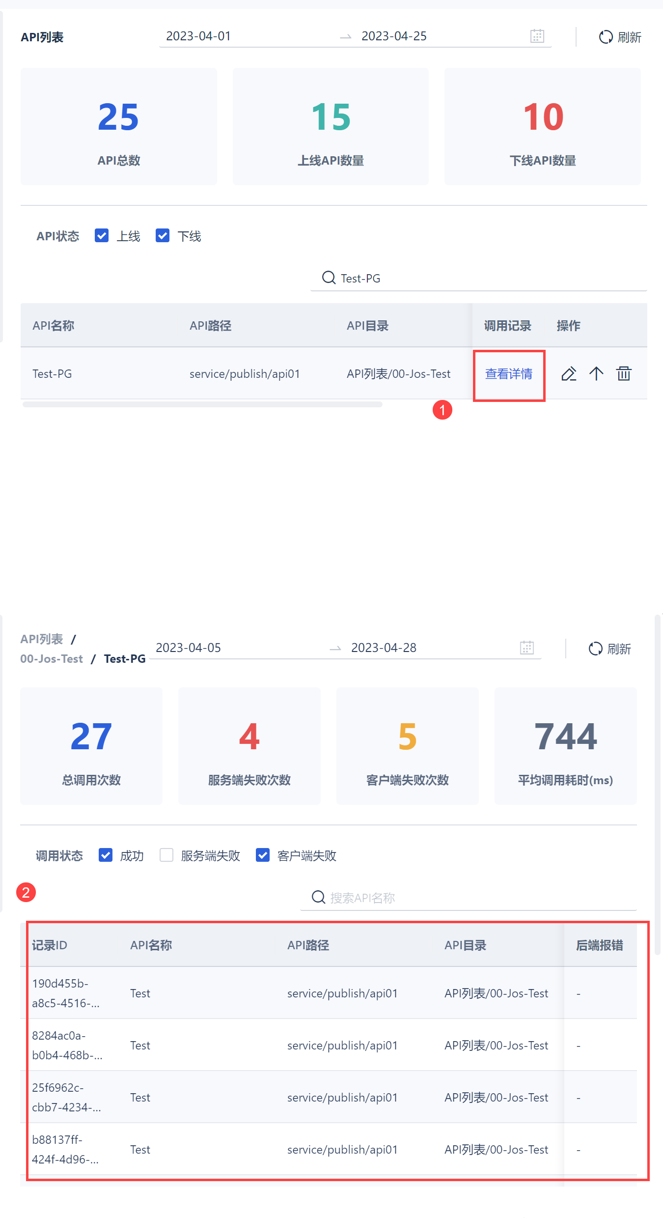The height and width of the screenshot is (1218, 663).
Task: Click the 操作 column header
Action: tap(569, 326)
